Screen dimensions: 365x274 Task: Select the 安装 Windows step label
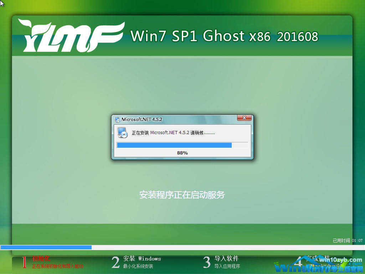coord(142,259)
